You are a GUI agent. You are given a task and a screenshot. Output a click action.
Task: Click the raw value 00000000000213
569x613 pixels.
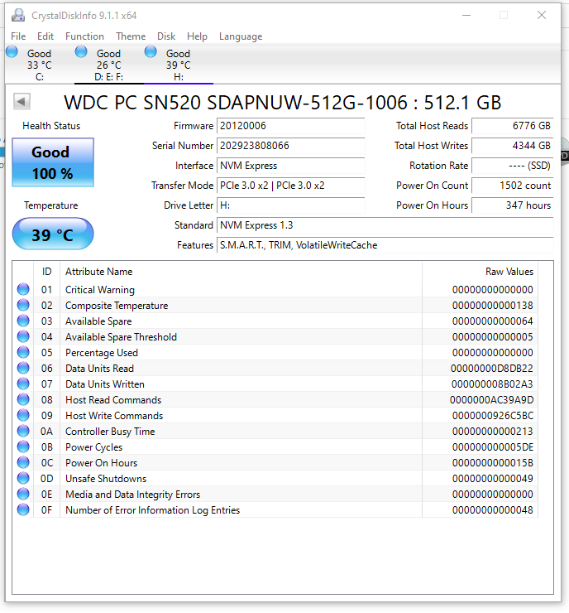(493, 432)
